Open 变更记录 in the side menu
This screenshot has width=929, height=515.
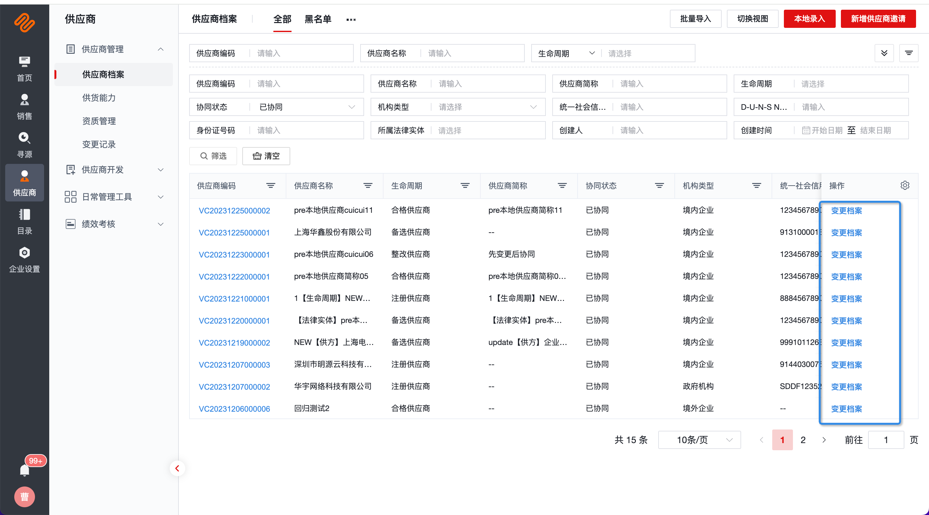click(99, 144)
